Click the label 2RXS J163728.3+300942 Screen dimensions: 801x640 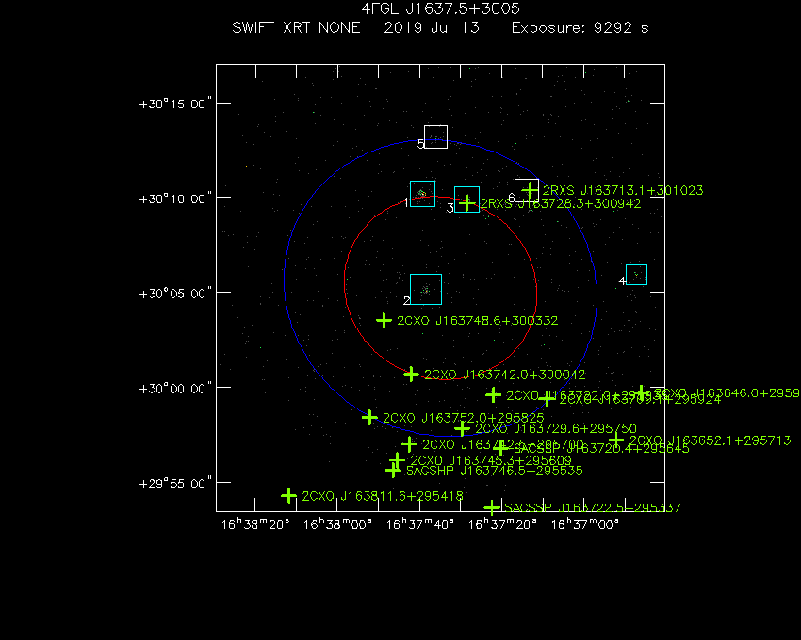(x=561, y=203)
